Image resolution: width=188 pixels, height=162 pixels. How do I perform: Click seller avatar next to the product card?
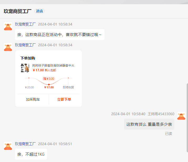(8, 47)
